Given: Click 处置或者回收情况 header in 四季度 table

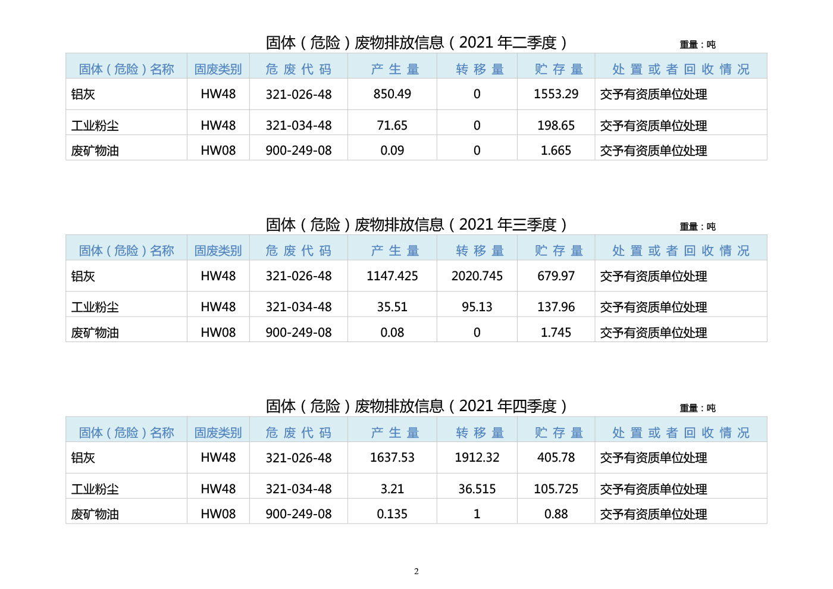Looking at the screenshot, I should click(681, 433).
